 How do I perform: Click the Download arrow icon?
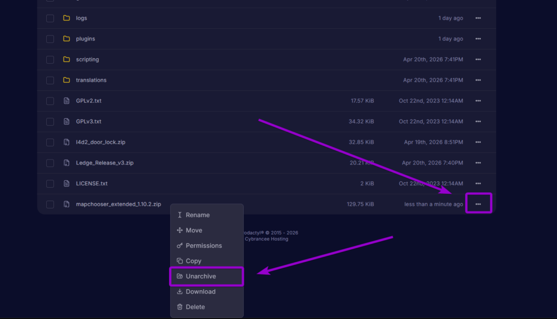click(x=180, y=291)
